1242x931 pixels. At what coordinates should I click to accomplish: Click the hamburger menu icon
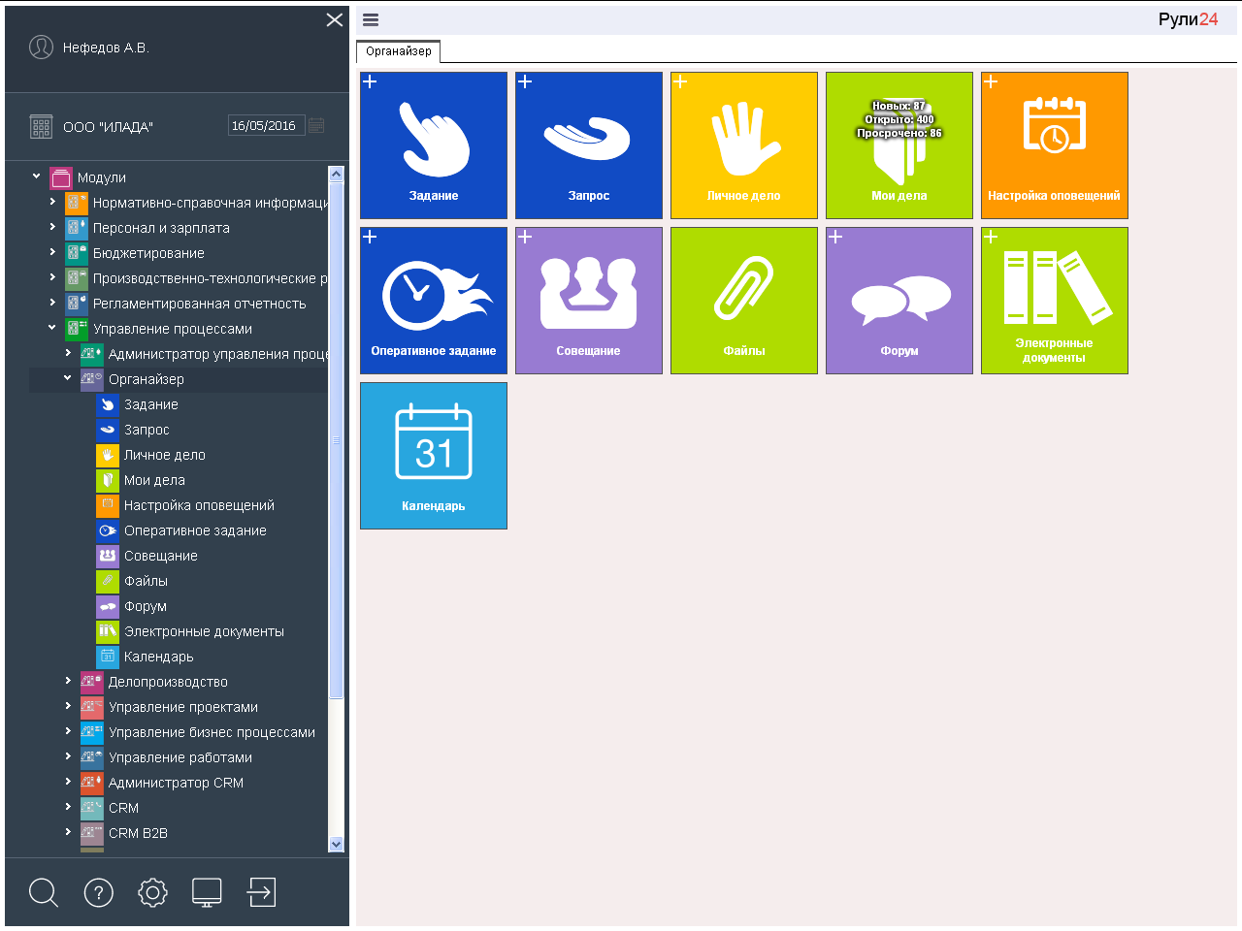pos(371,19)
